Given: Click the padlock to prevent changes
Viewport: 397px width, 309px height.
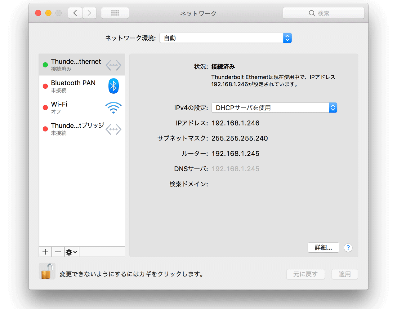Looking at the screenshot, I should tap(47, 271).
